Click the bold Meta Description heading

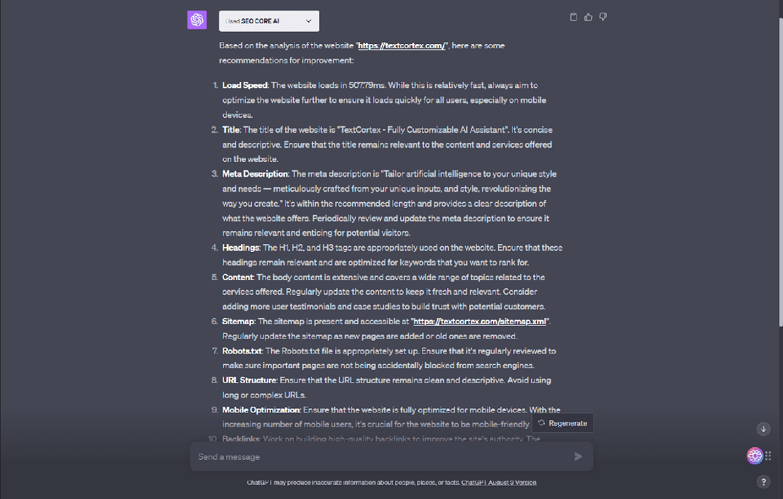255,174
